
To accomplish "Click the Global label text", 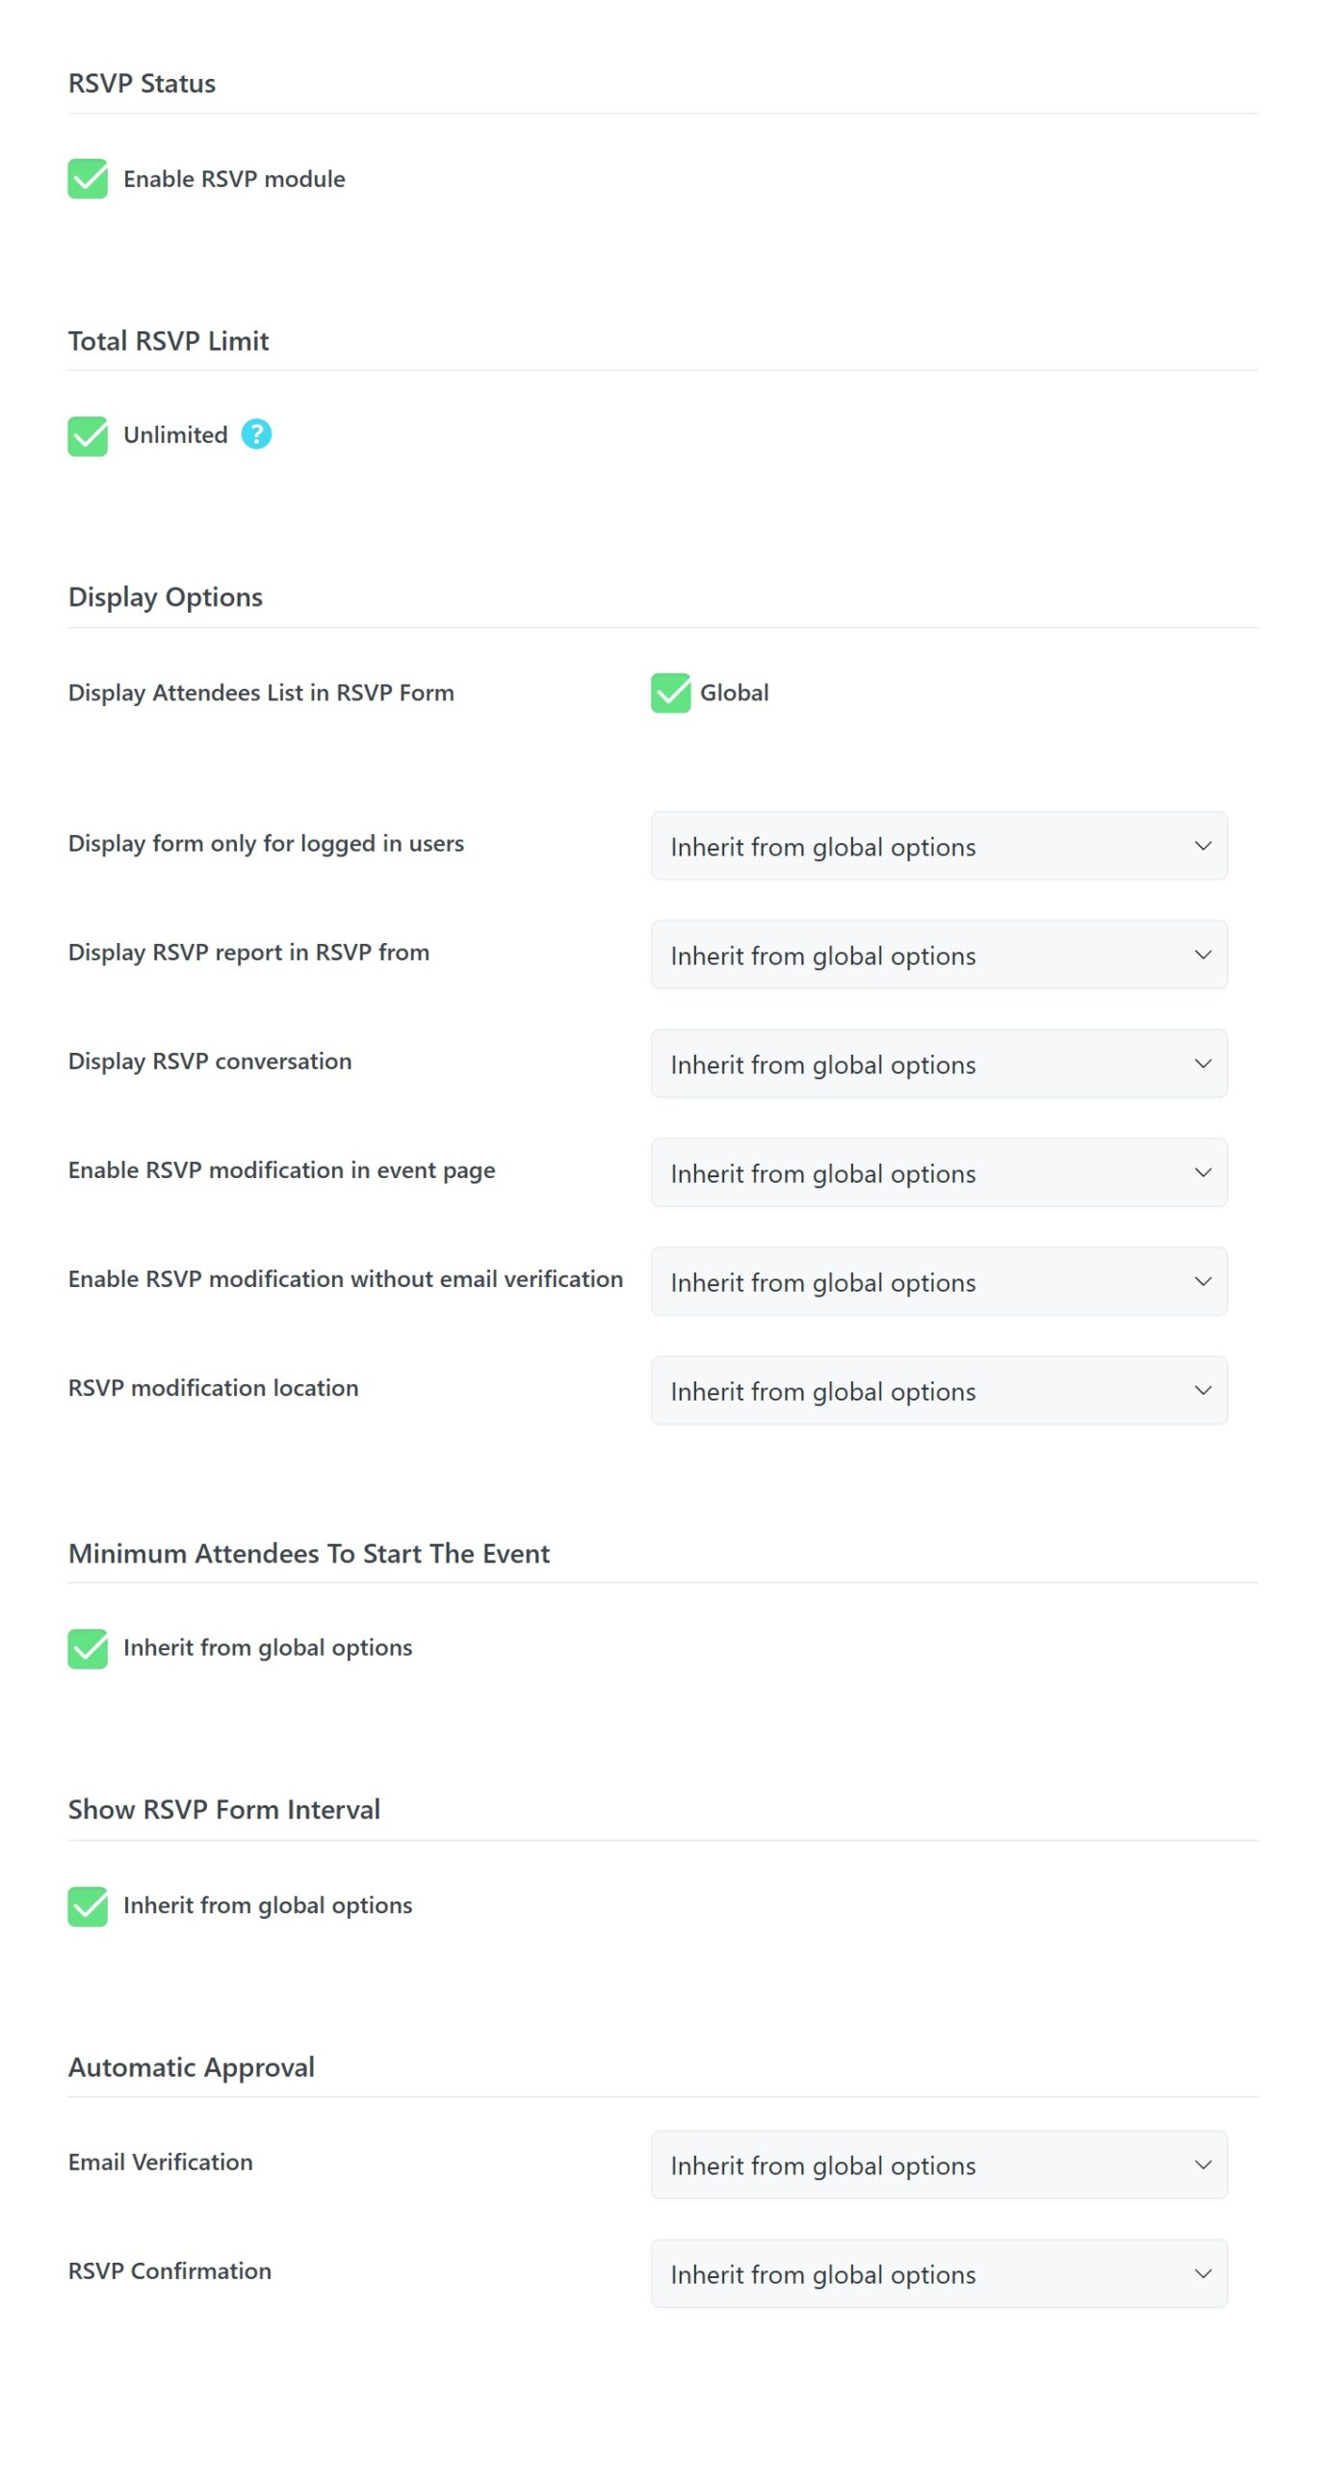I will (734, 693).
